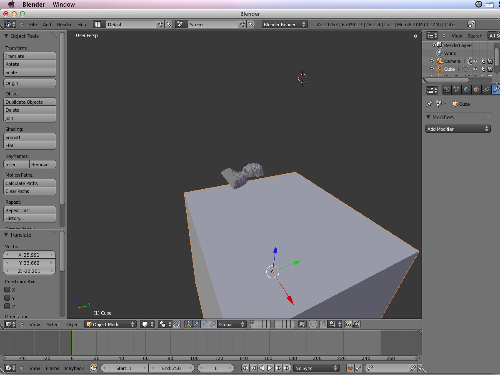
Task: Toggle the automatic keyframe record button
Action: click(x=350, y=368)
